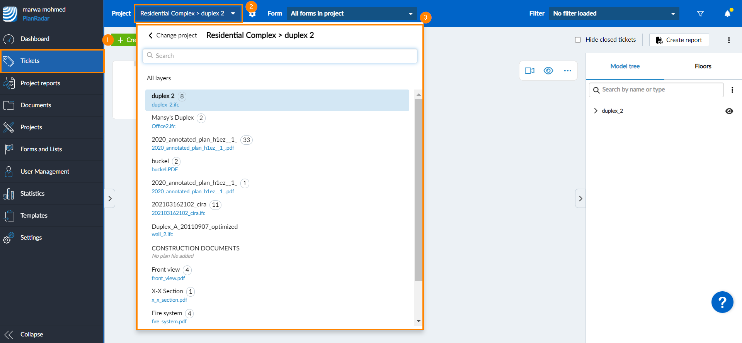Image resolution: width=742 pixels, height=343 pixels.
Task: Enable Hide closed tickets checkbox
Action: [x=578, y=40]
